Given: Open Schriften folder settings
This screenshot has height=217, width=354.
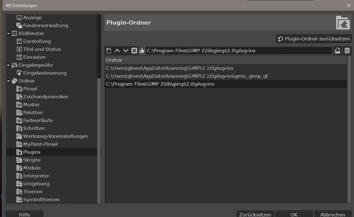Looking at the screenshot, I should tap(34, 128).
